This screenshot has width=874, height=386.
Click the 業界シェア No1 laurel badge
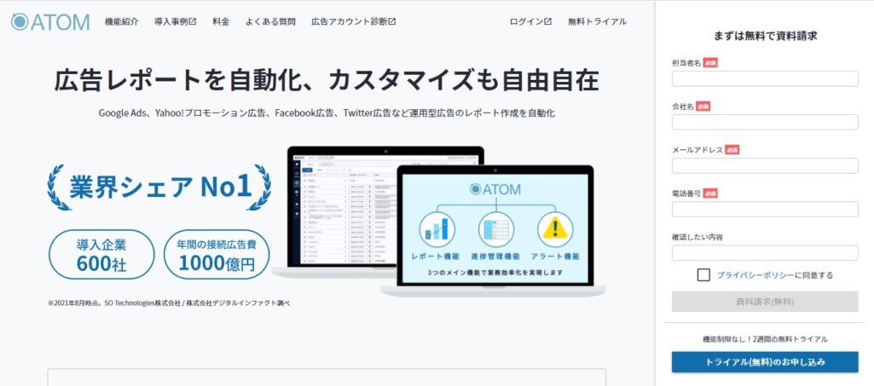[159, 187]
